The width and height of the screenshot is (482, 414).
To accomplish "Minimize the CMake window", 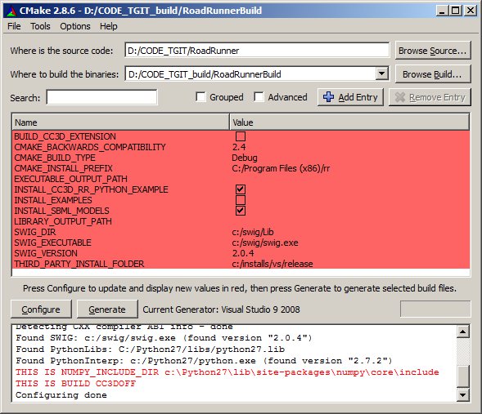I will coord(442,11).
